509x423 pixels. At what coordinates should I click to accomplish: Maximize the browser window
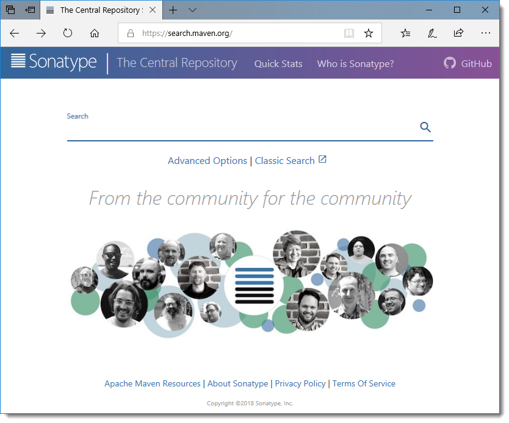tap(457, 10)
